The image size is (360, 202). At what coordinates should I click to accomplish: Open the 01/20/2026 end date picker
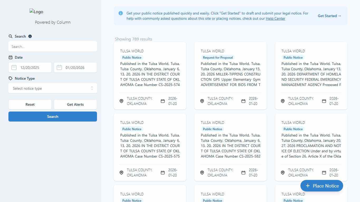click(x=79, y=68)
